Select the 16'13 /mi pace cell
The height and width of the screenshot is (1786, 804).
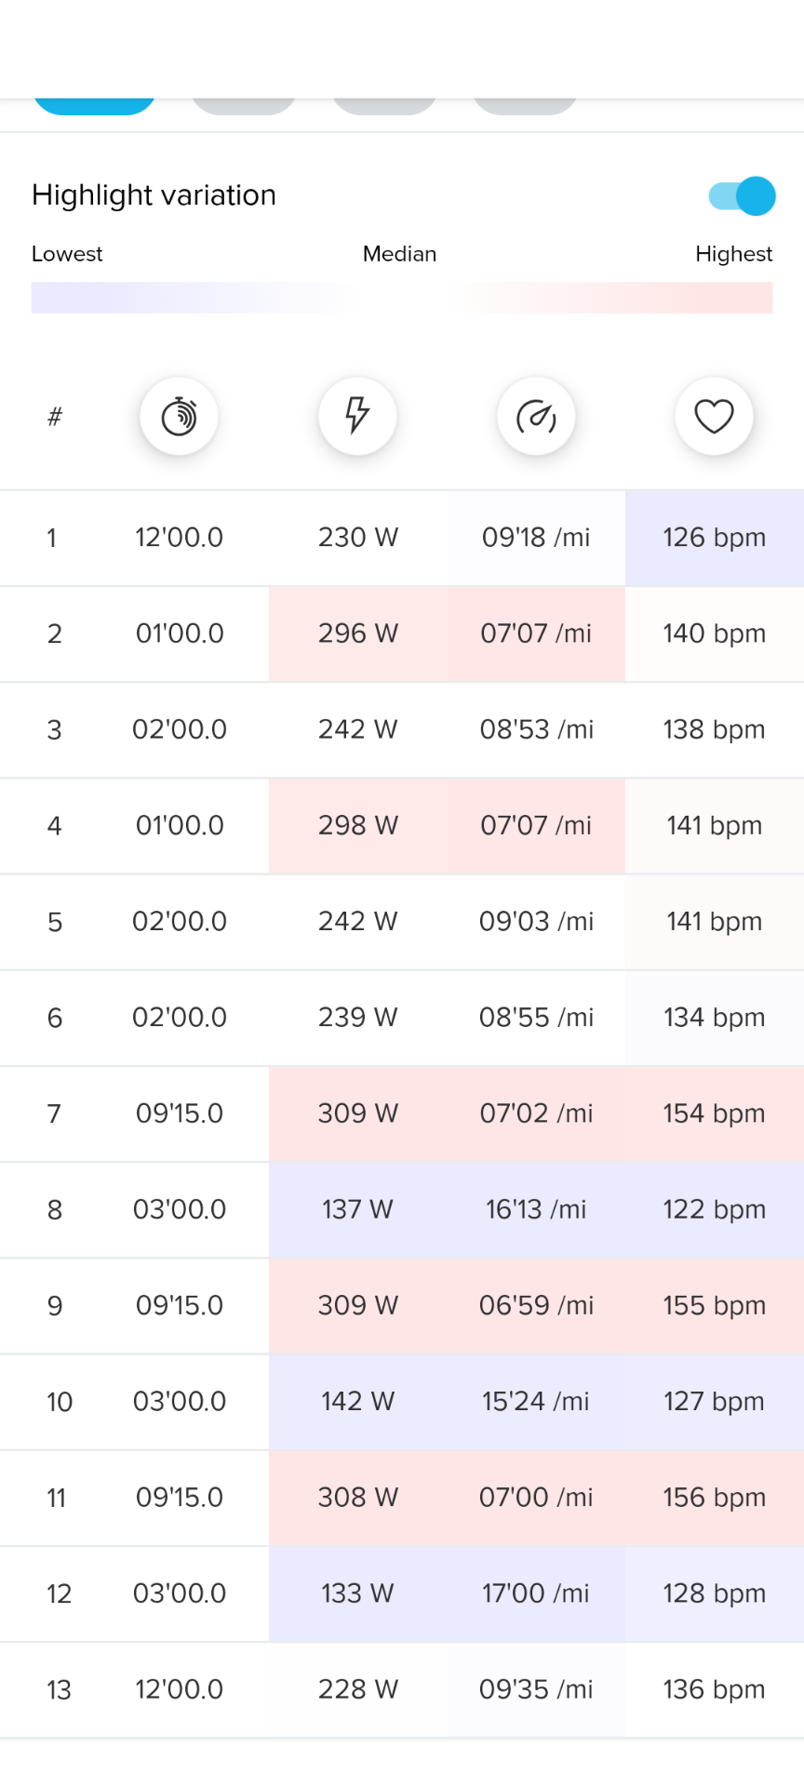[x=536, y=1209]
